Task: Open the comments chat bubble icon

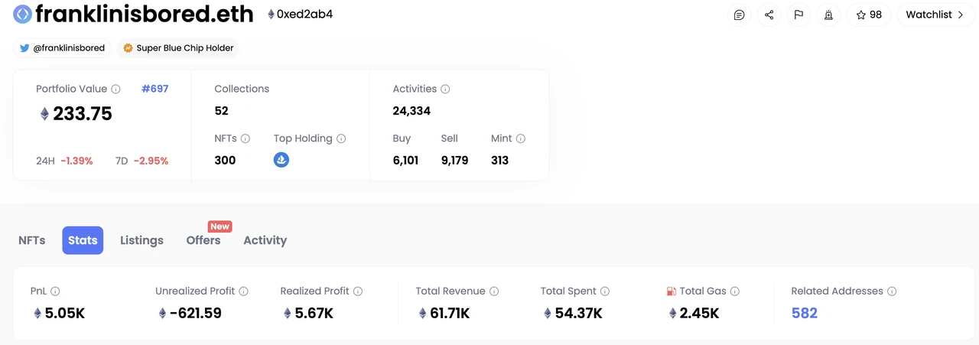Action: pos(739,15)
